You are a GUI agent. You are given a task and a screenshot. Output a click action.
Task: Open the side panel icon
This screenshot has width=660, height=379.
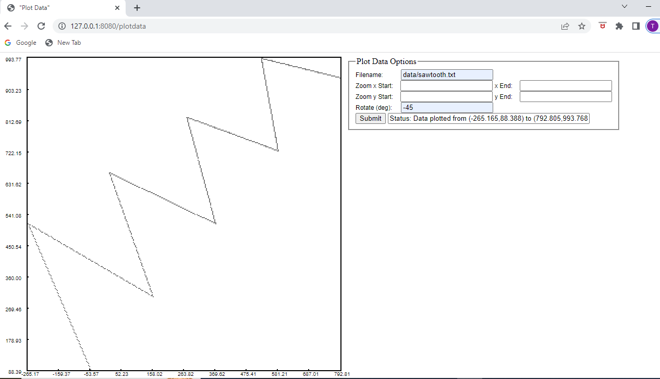tap(635, 26)
